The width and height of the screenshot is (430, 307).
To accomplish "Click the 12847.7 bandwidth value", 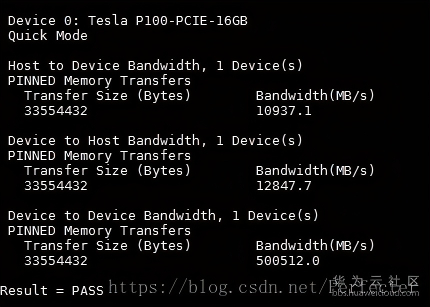I will (x=284, y=185).
